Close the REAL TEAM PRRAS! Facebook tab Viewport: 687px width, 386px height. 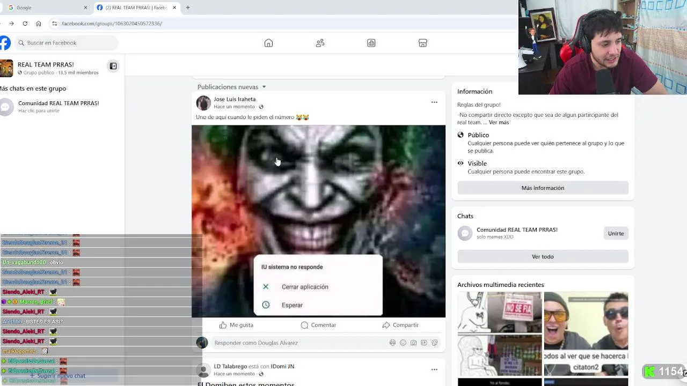tap(174, 8)
